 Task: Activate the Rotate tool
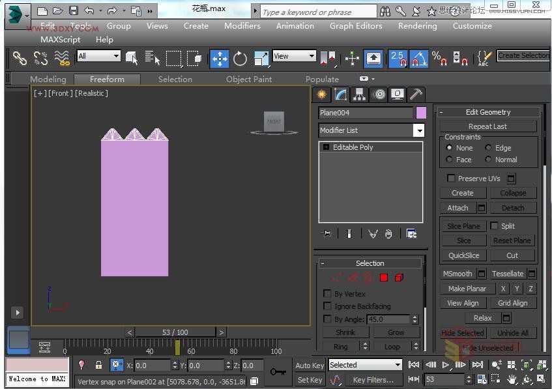240,59
